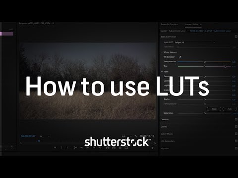
Task: Click the Basic Correction section header
Action: coord(168,37)
